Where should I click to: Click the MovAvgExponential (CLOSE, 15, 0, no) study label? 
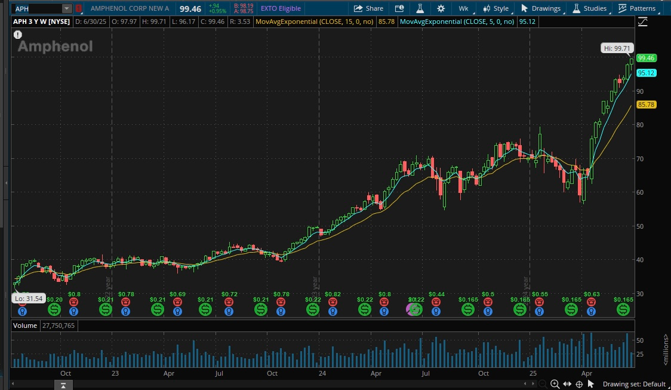314,22
